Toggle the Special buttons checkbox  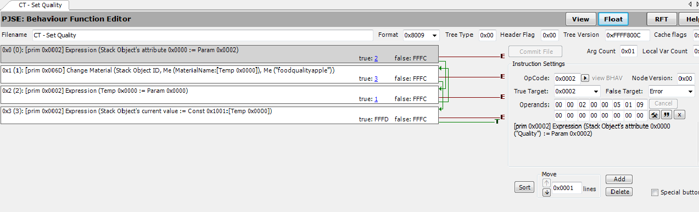pyautogui.click(x=655, y=192)
